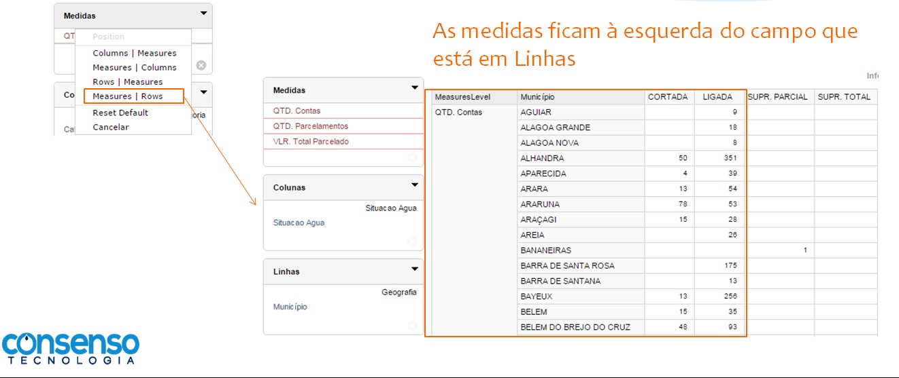Open the large Medidas panel dropdown arrow
Image resolution: width=899 pixels, height=378 pixels.
(415, 88)
